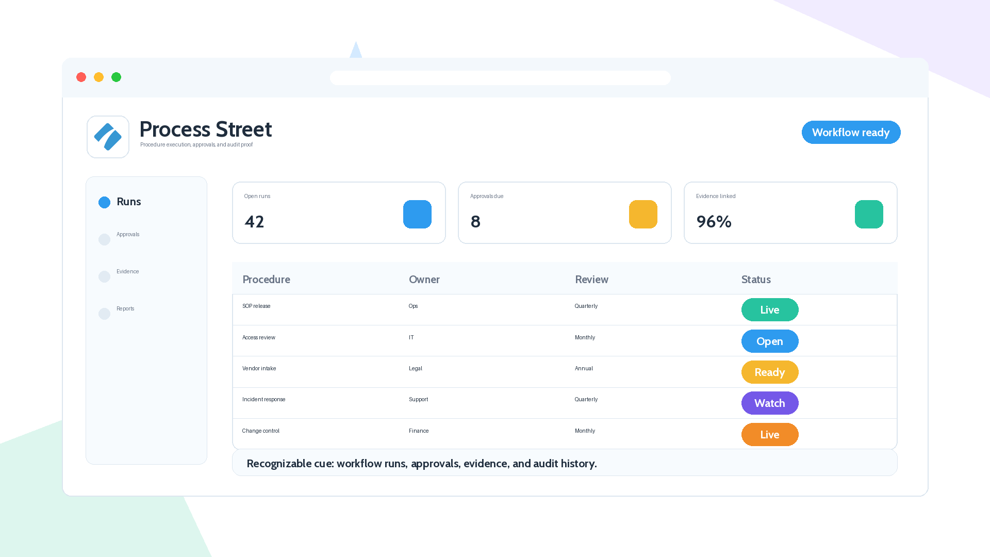Click the Open runs label
Viewport: 990px width, 557px height.
[257, 196]
